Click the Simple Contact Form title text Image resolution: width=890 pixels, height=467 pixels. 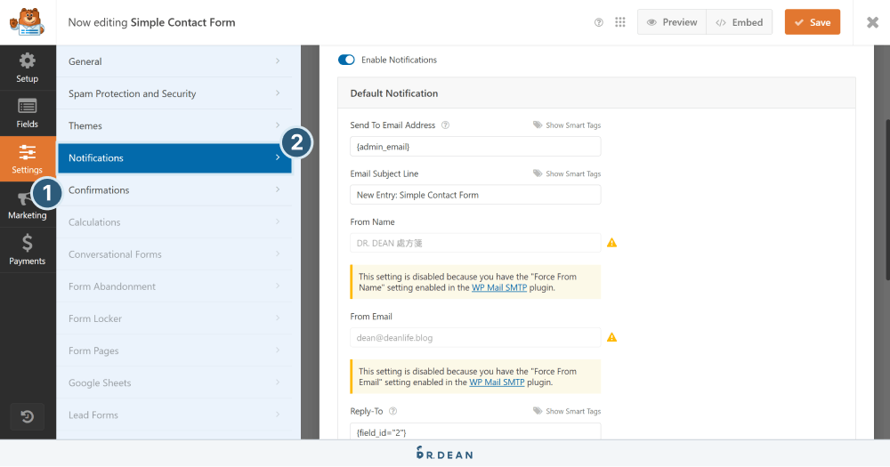pyautogui.click(x=182, y=22)
